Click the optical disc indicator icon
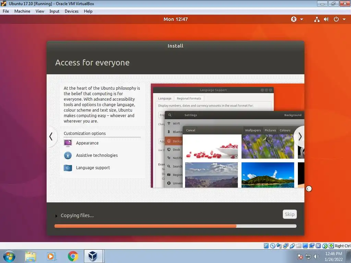This screenshot has height=263, width=351. [273, 246]
